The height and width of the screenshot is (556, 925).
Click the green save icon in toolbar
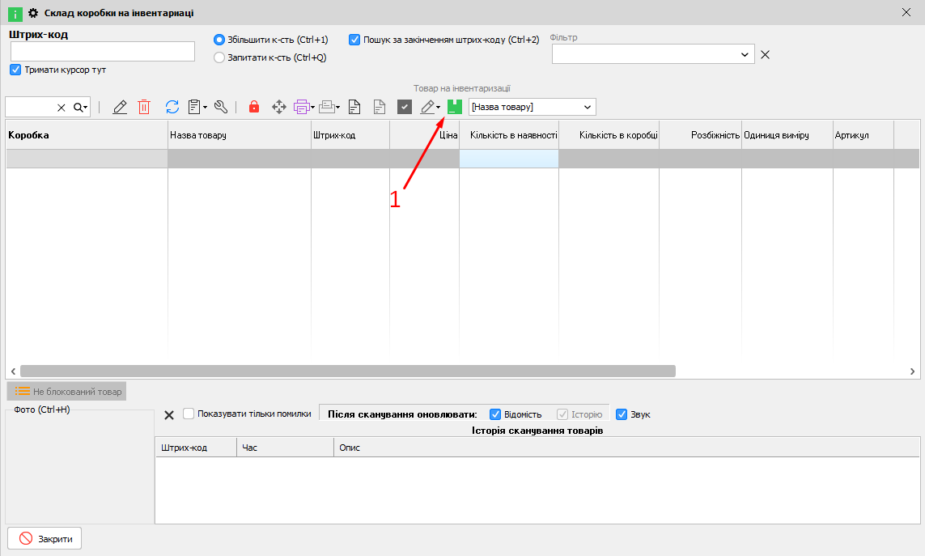(x=455, y=107)
